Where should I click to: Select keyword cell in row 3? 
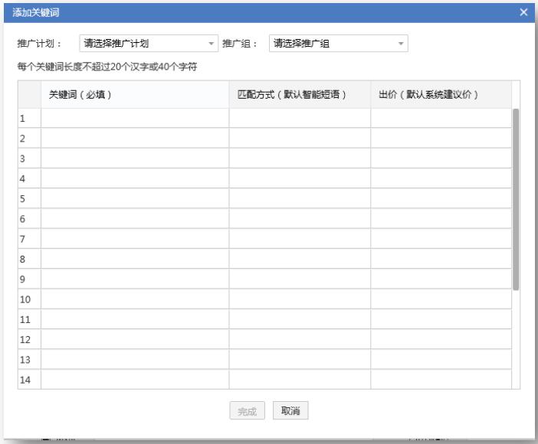coord(135,158)
